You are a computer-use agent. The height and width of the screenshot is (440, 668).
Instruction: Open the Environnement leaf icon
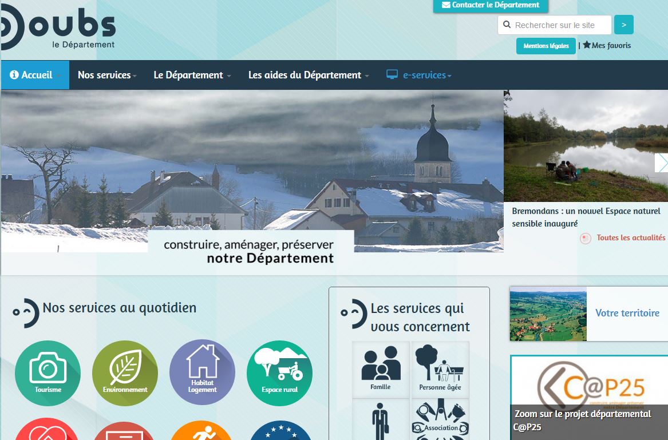coord(125,372)
